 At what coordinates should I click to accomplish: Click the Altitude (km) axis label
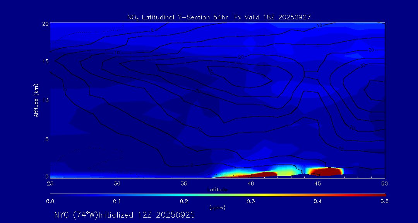[36, 100]
